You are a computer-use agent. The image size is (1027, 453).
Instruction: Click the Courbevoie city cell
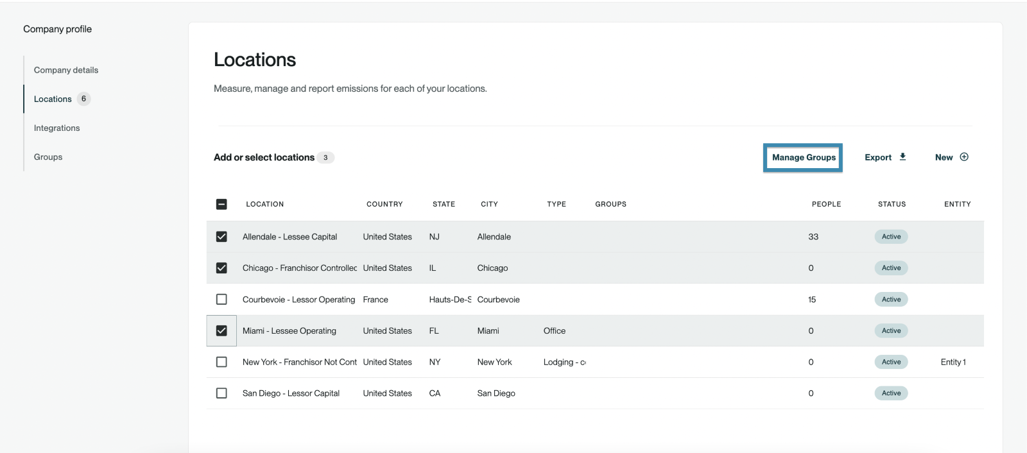(499, 300)
